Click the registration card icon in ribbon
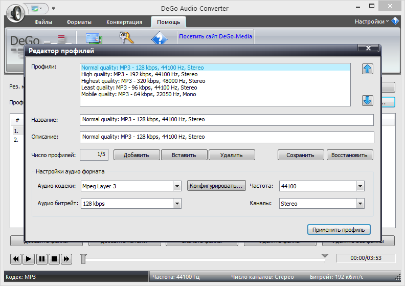405x286 pixels. click(x=94, y=38)
